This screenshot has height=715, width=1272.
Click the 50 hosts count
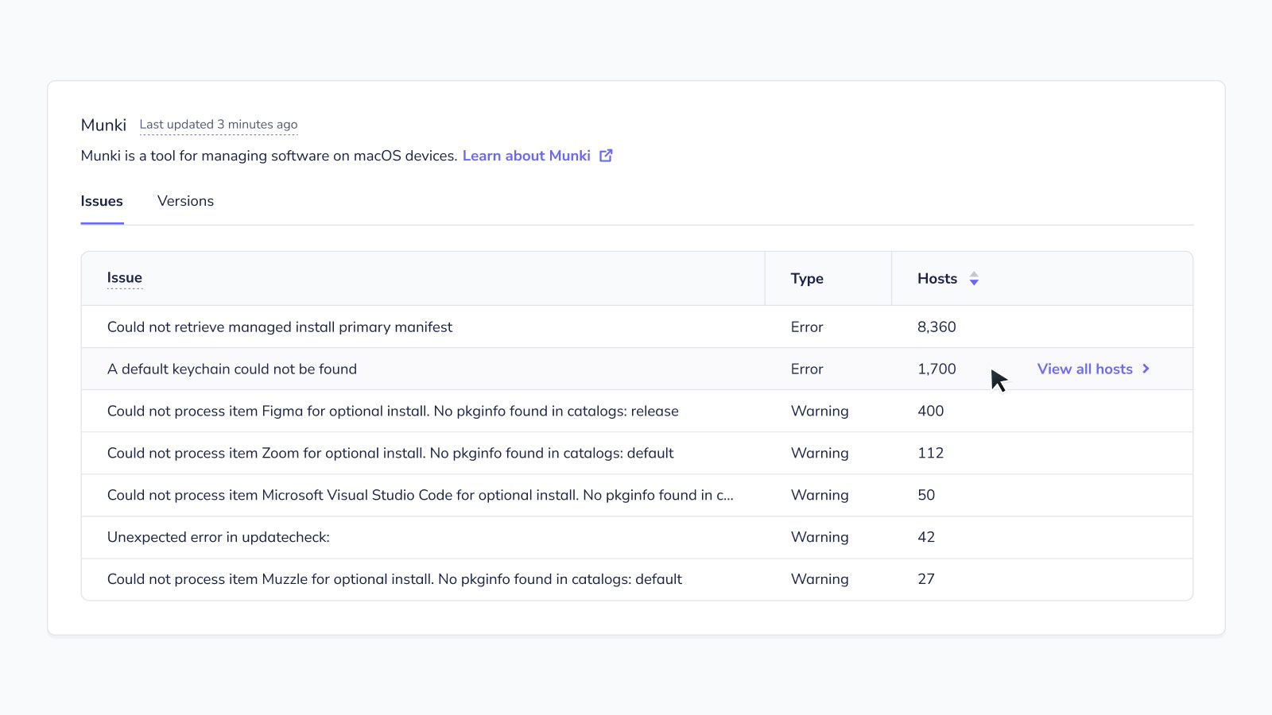pos(926,495)
